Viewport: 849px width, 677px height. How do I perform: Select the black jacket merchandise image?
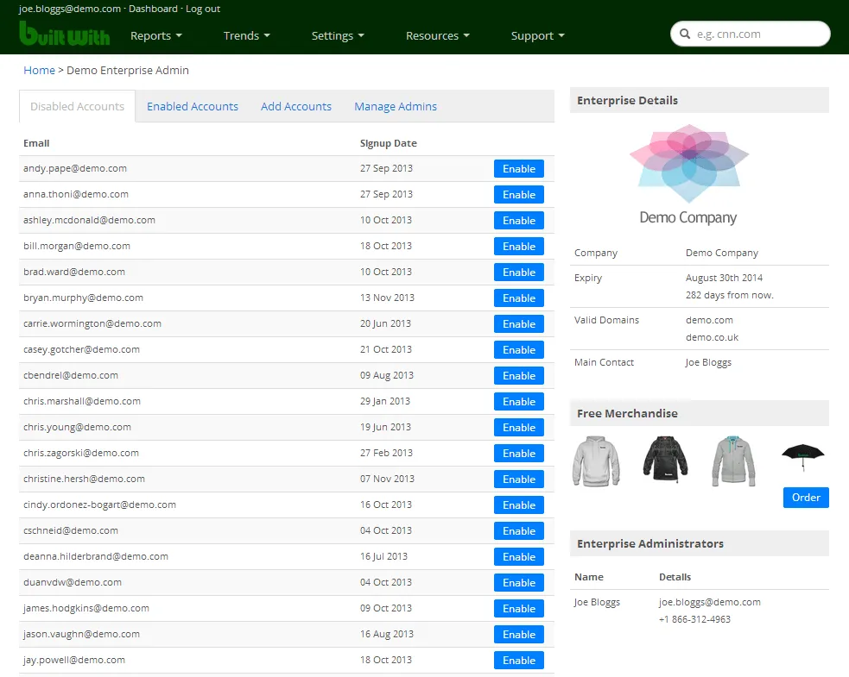[x=665, y=459]
